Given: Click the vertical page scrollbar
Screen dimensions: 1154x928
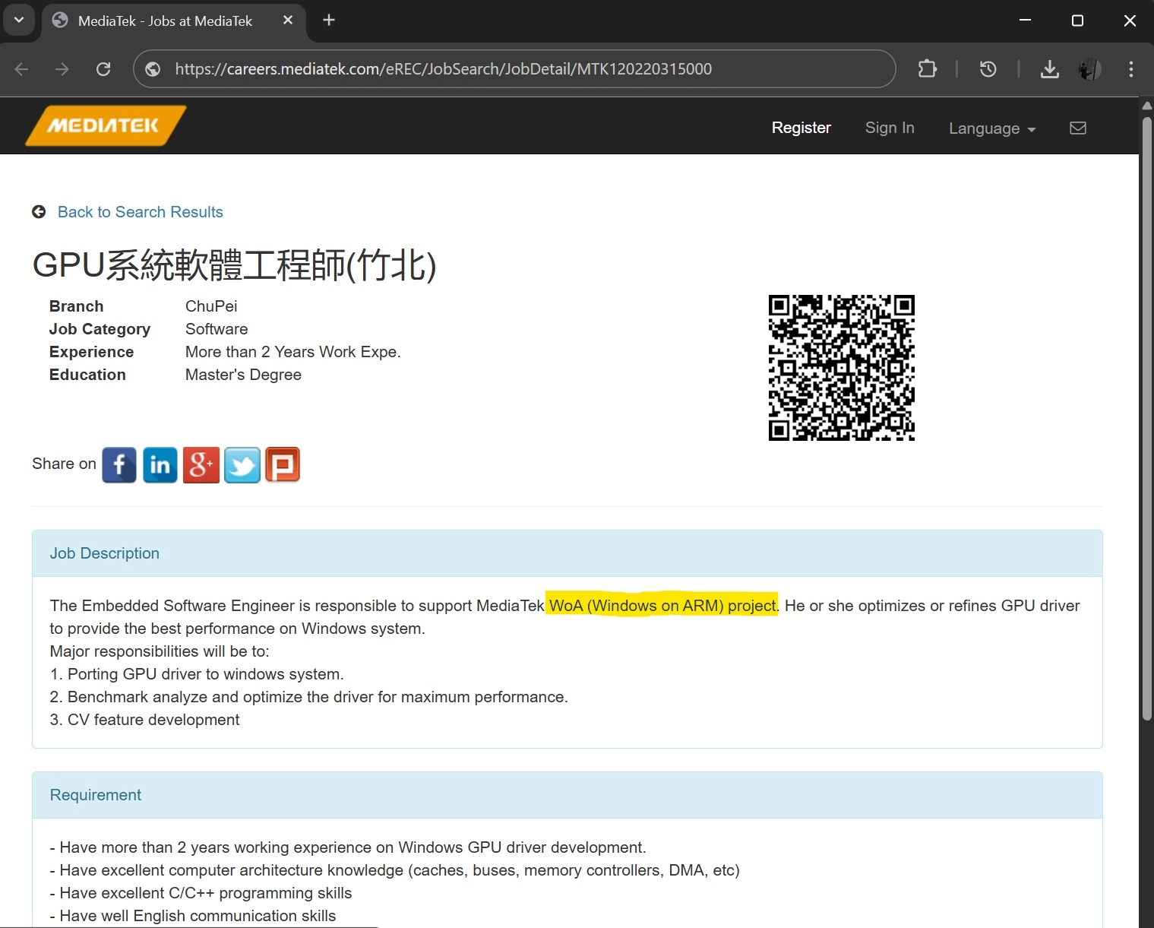Looking at the screenshot, I should pos(1146,418).
